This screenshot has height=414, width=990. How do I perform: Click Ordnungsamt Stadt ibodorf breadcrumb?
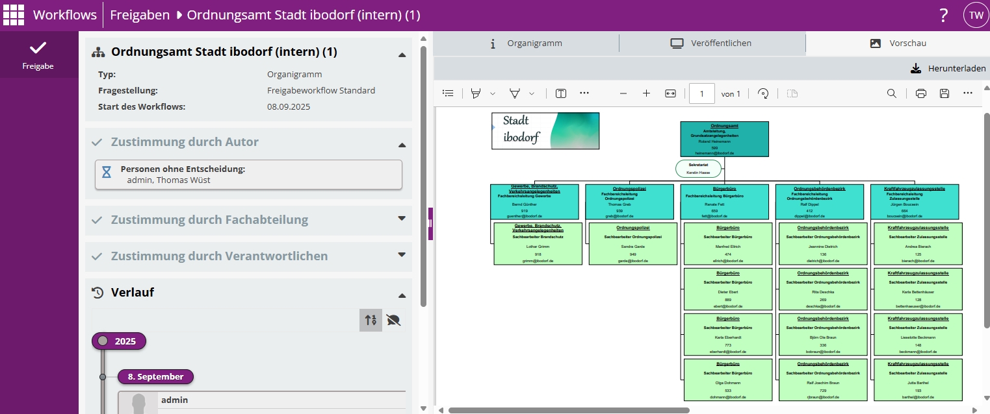pyautogui.click(x=304, y=15)
